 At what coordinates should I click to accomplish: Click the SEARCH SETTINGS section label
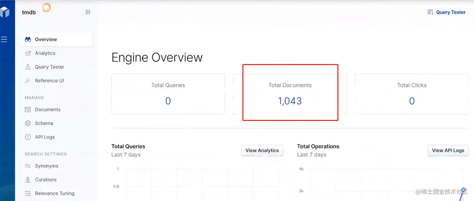coord(45,154)
